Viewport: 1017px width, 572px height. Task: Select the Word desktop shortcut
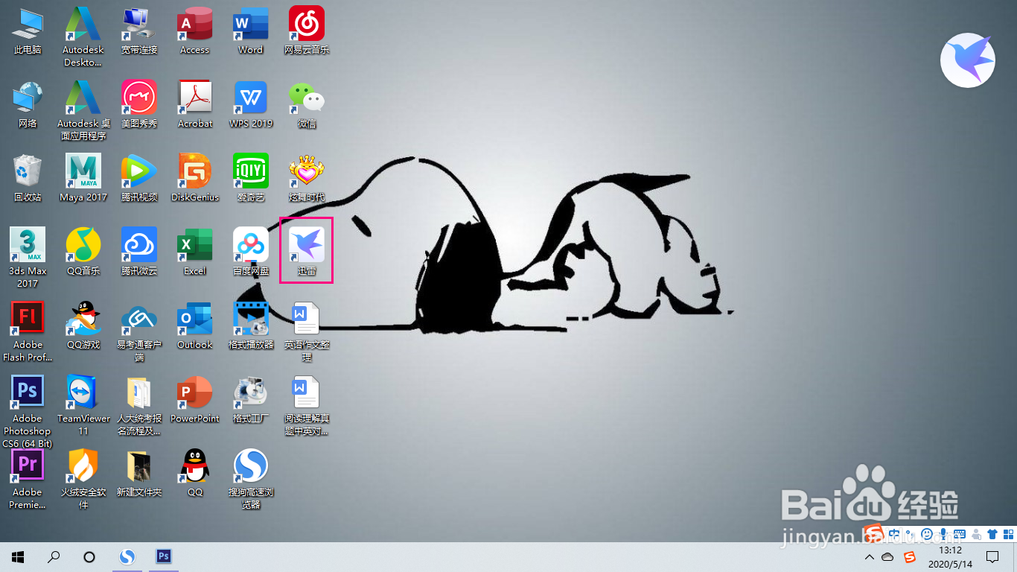(251, 31)
